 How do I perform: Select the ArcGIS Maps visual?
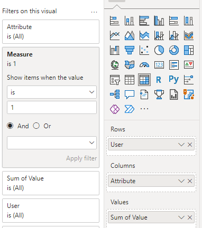189,94
